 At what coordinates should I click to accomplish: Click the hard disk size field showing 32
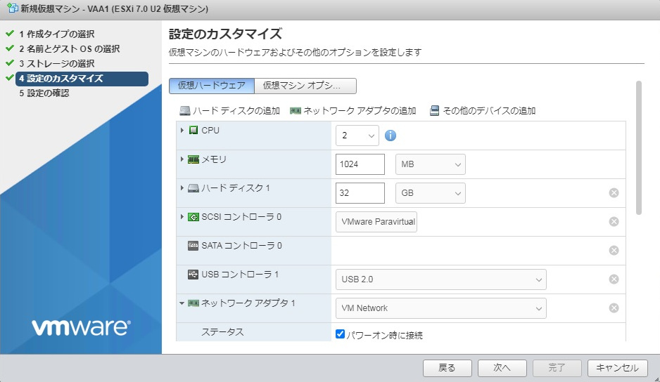click(x=360, y=193)
